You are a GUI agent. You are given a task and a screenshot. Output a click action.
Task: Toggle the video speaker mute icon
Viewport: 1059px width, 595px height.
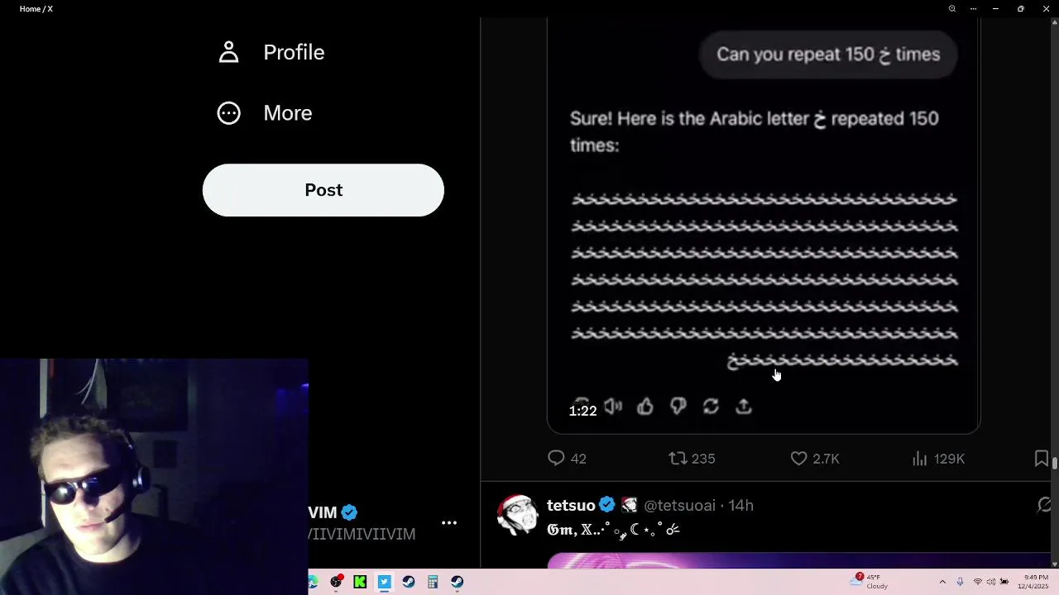coord(613,406)
